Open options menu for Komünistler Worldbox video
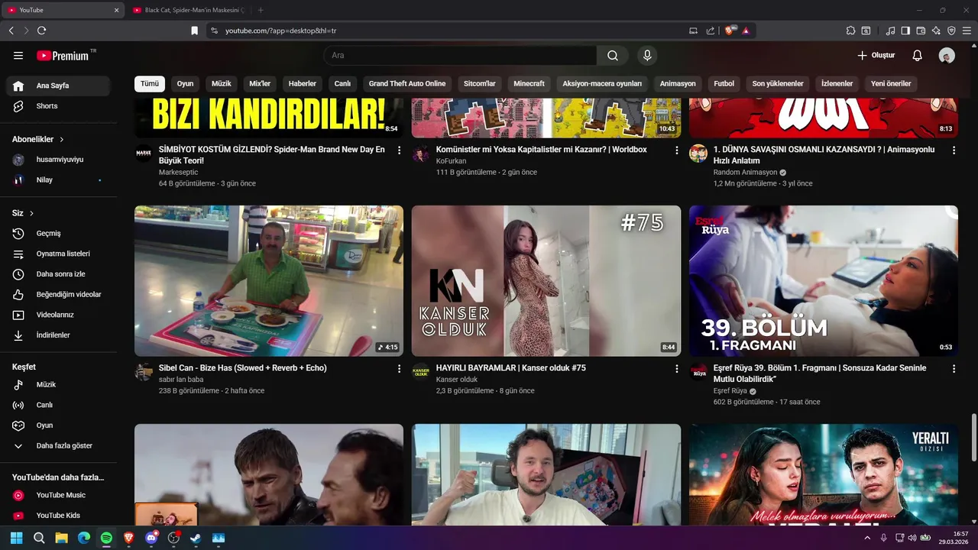This screenshot has width=978, height=550. coord(676,150)
